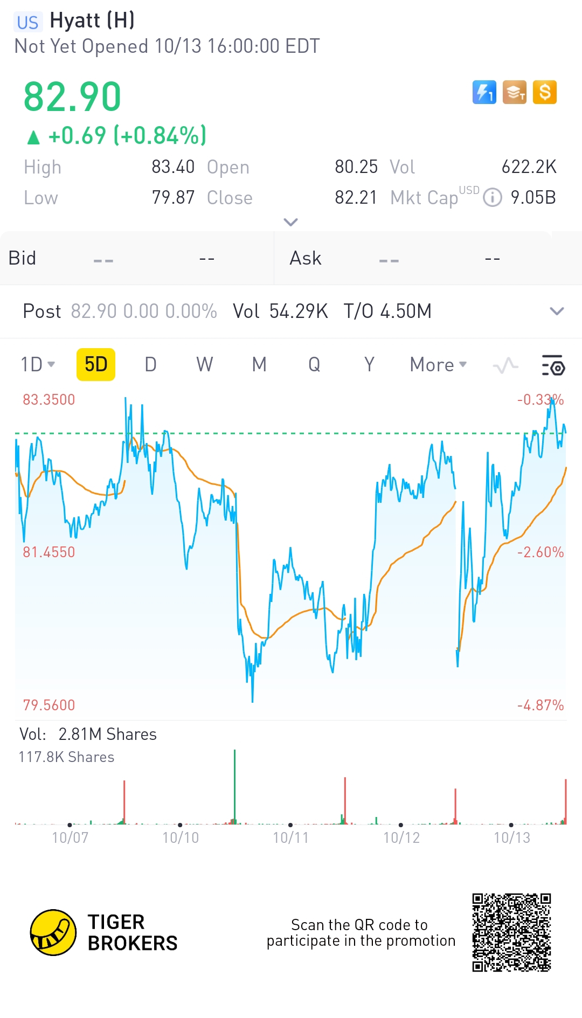Select the Y yearly chart tab
This screenshot has height=1018, width=582.
(369, 365)
